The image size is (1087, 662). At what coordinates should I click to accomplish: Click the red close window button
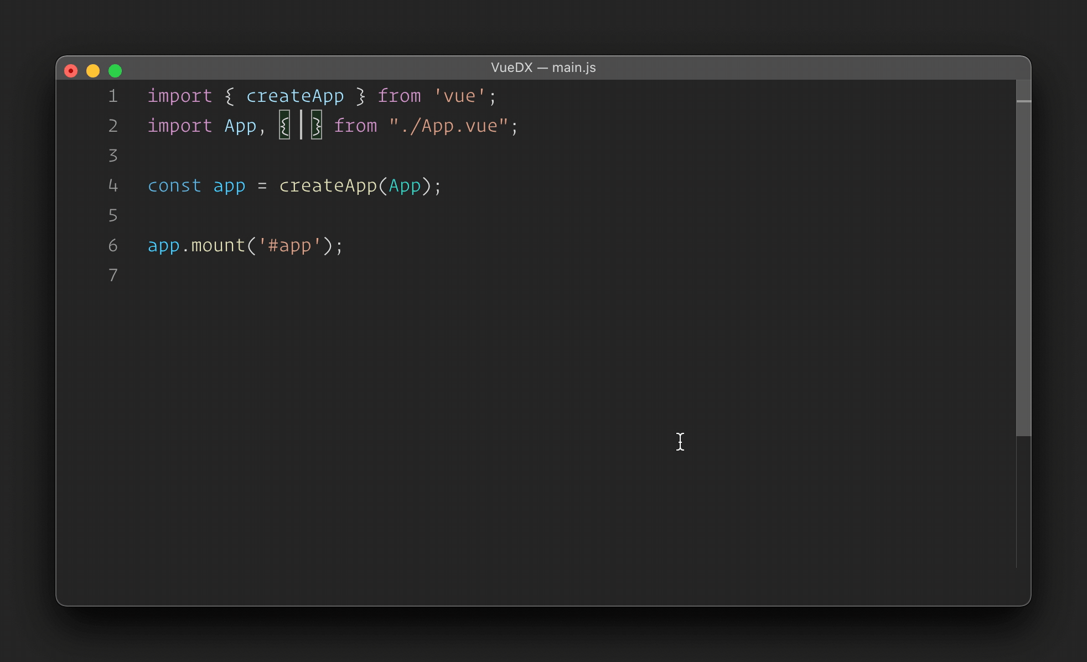tap(71, 71)
